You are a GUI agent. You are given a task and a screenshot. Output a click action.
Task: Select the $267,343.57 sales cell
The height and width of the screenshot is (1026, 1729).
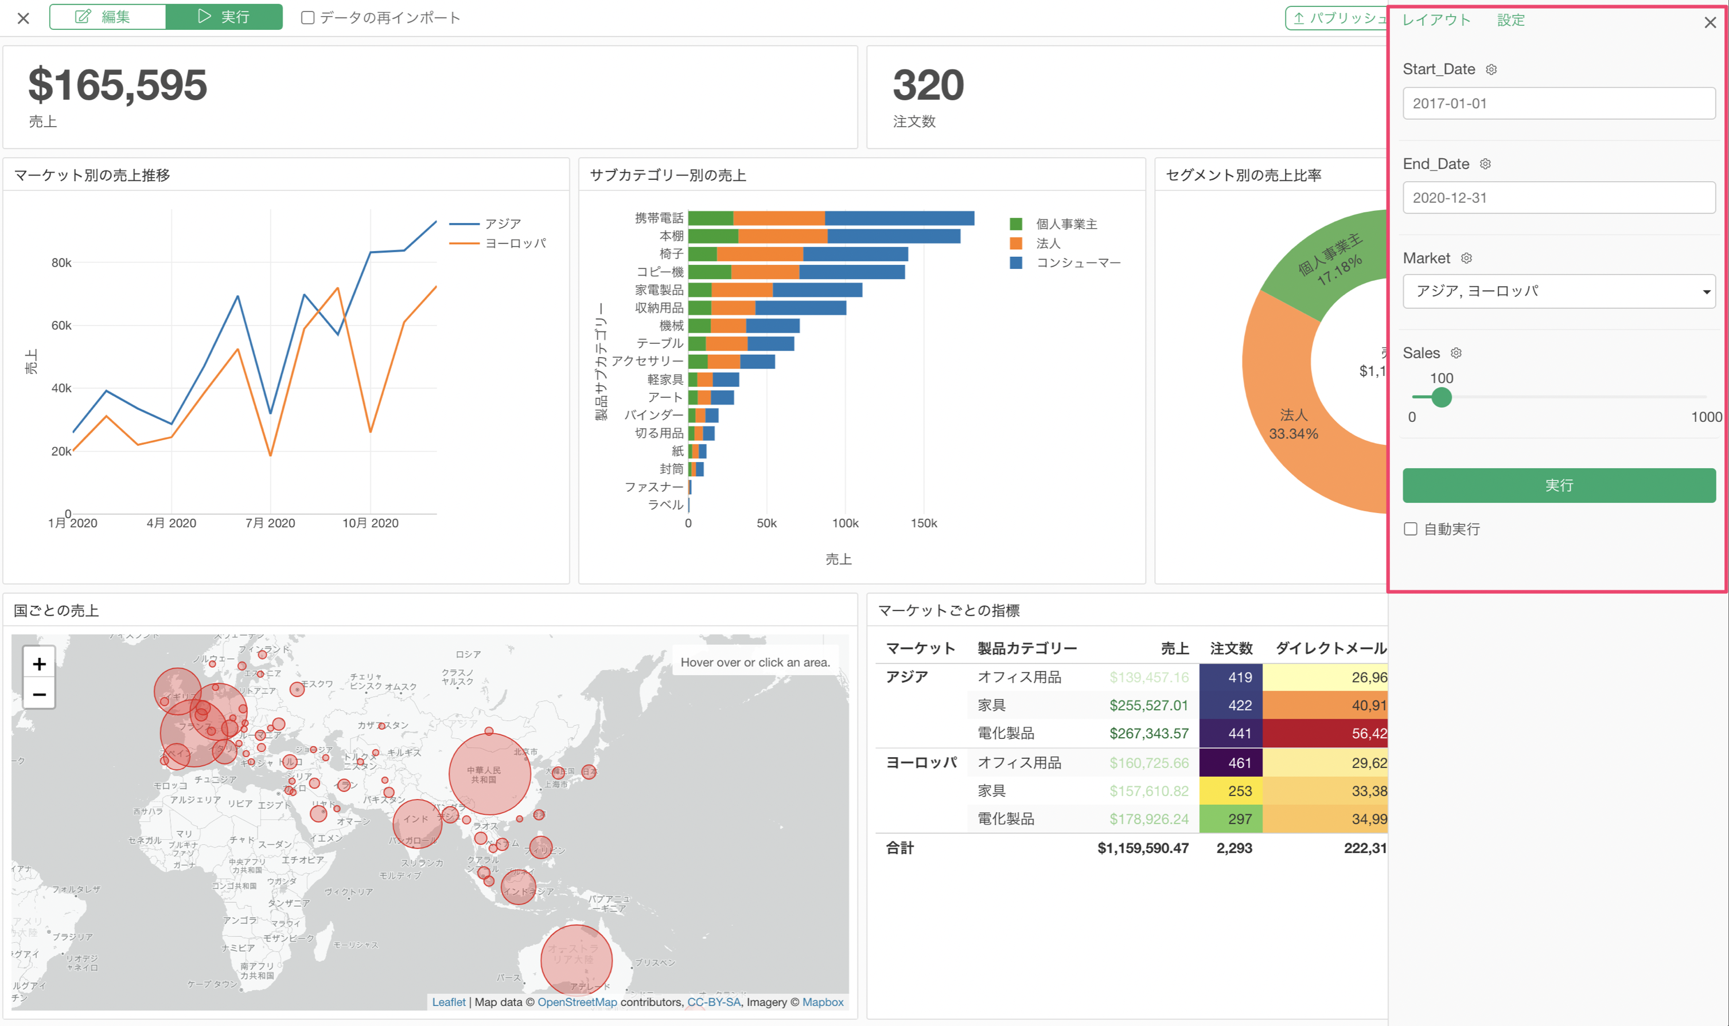(x=1149, y=733)
